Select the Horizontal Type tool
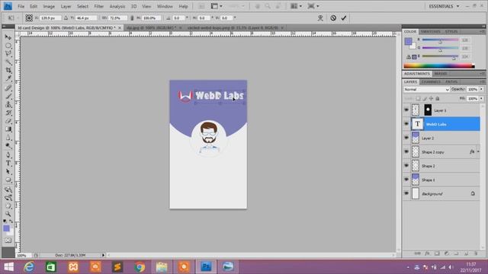 8,163
